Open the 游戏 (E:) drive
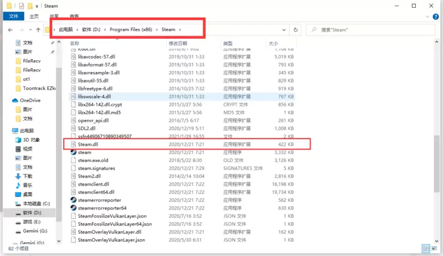Image resolution: width=443 pixels, height=256 pixels. tap(32, 222)
